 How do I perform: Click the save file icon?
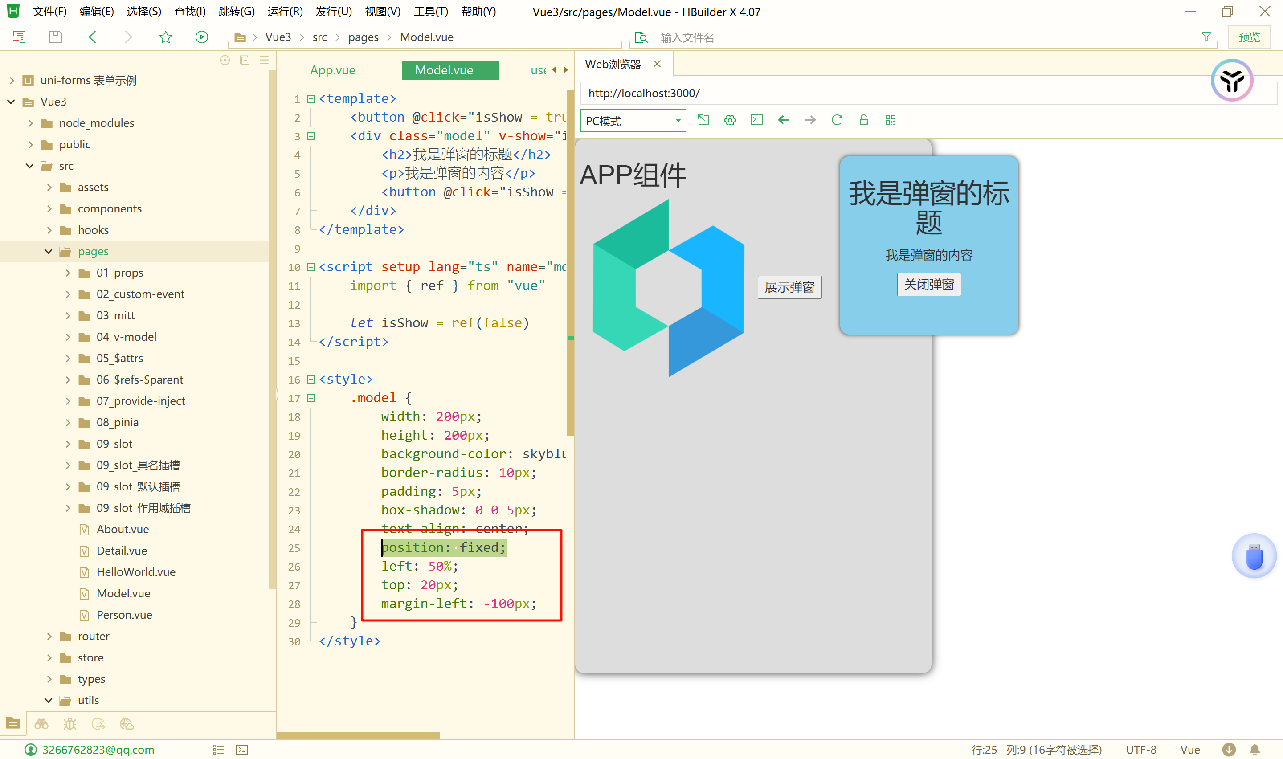(55, 37)
